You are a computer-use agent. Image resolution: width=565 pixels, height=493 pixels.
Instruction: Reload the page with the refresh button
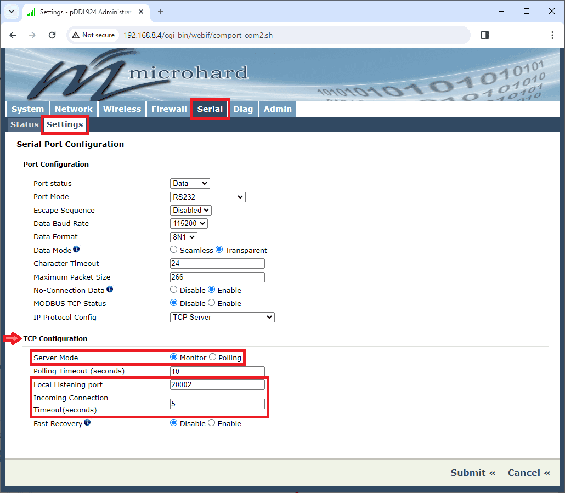[52, 35]
